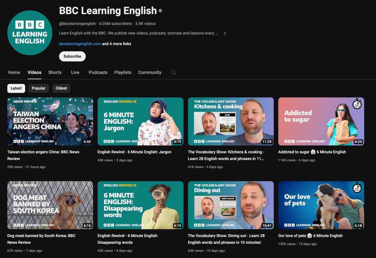This screenshot has height=258, width=376.
Task: Open the channel search magnifier icon
Action: click(173, 72)
